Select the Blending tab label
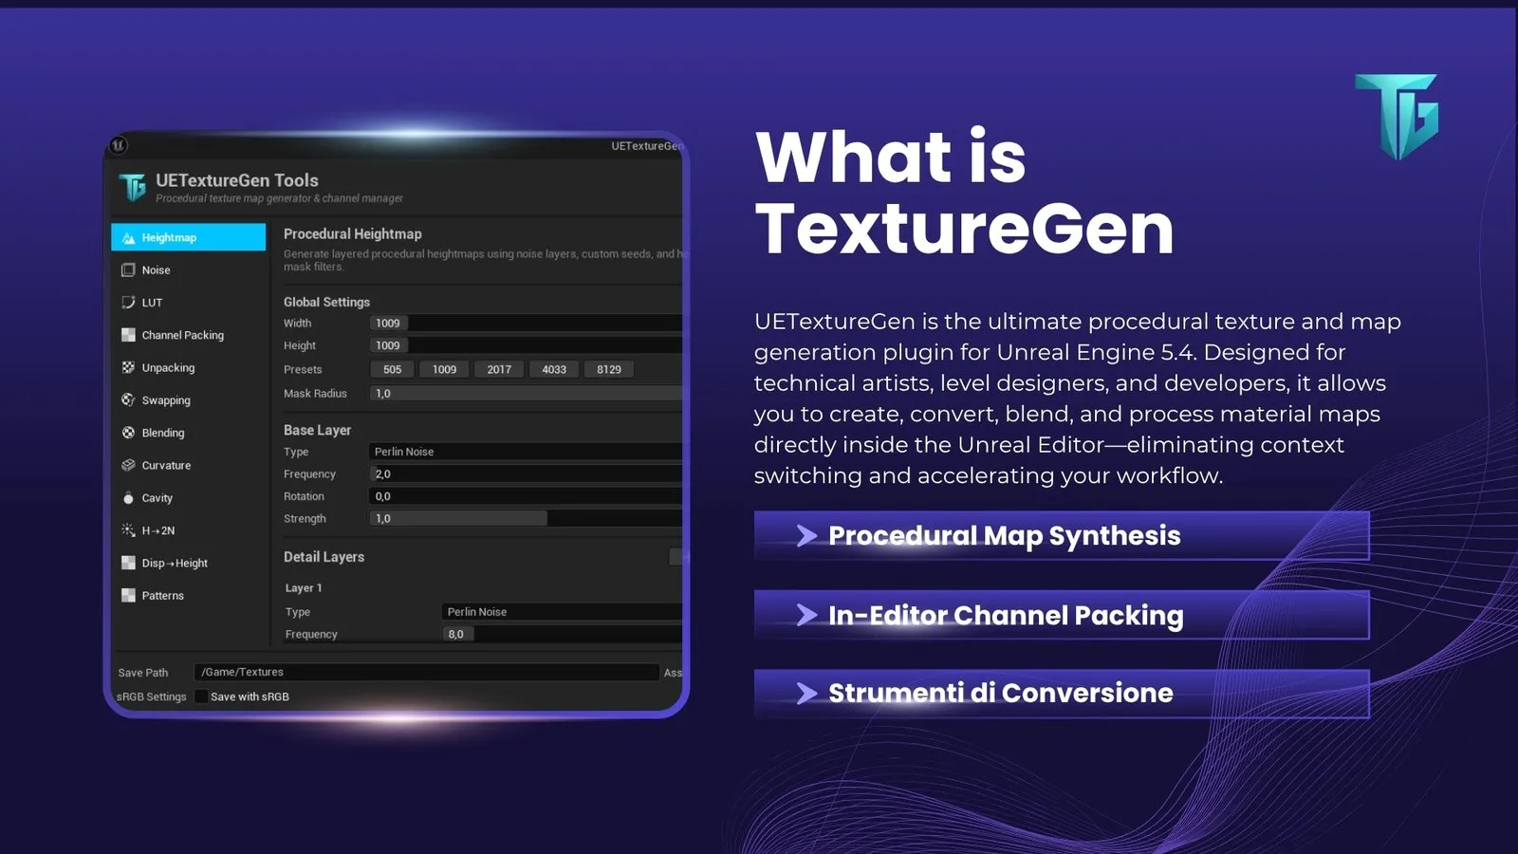 (163, 433)
